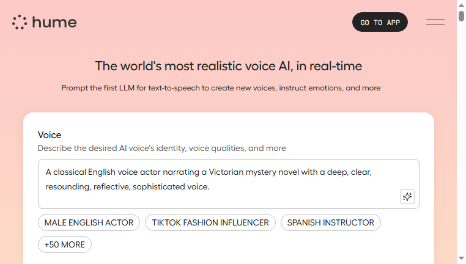Click the sparkle enhance-prompt icon

tap(407, 197)
